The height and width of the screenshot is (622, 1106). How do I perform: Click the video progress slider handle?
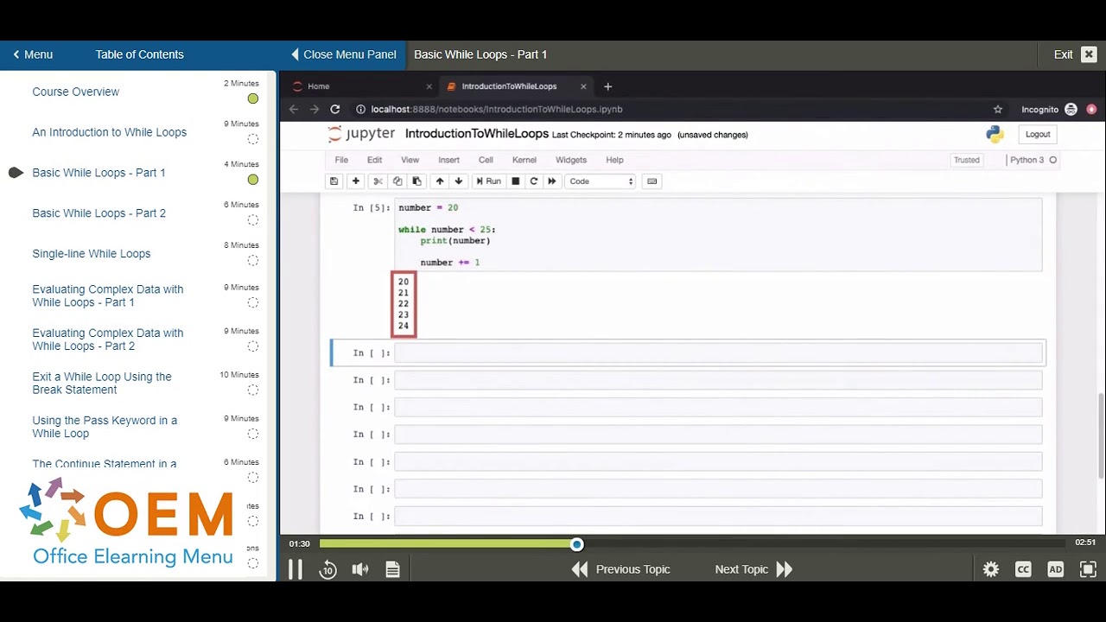coord(576,543)
